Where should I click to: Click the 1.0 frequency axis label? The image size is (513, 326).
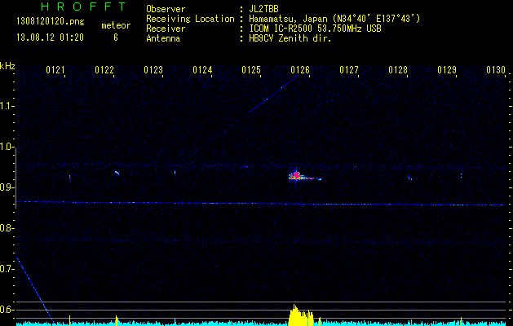click(7, 147)
